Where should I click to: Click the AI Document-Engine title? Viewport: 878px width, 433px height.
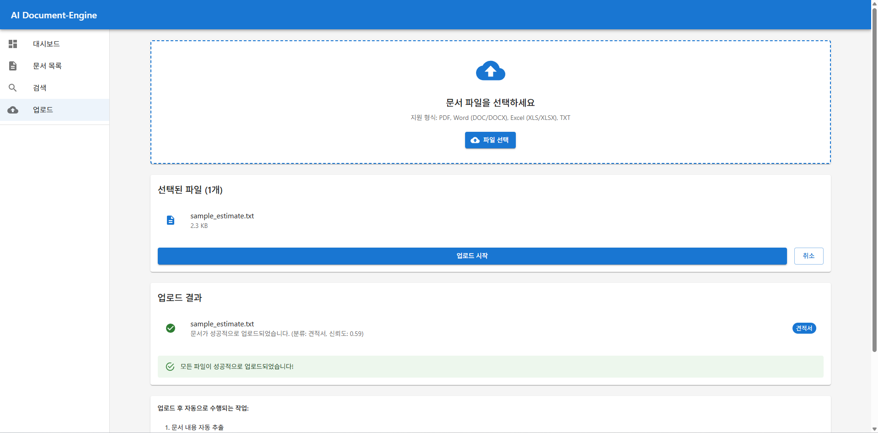(54, 15)
